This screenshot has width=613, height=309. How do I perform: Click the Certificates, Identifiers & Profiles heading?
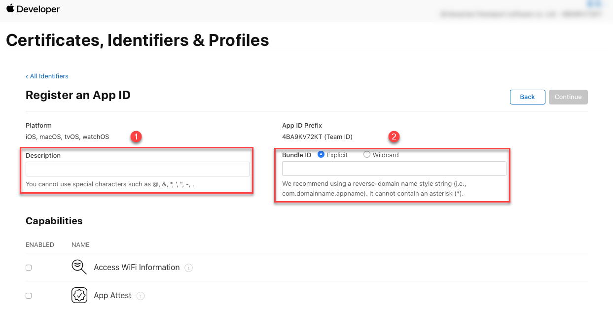pyautogui.click(x=138, y=40)
